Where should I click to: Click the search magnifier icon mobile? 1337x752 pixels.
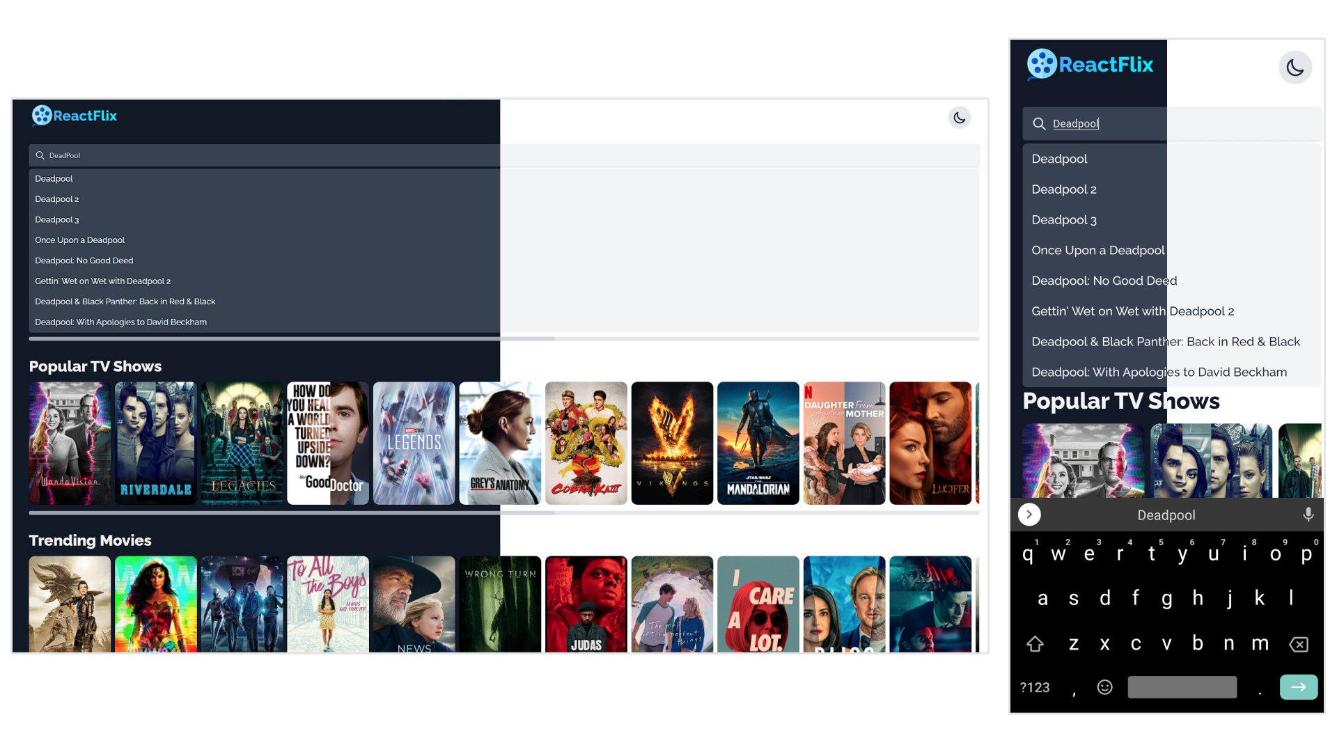pos(1040,123)
